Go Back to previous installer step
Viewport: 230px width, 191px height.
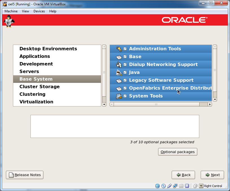pos(183,175)
